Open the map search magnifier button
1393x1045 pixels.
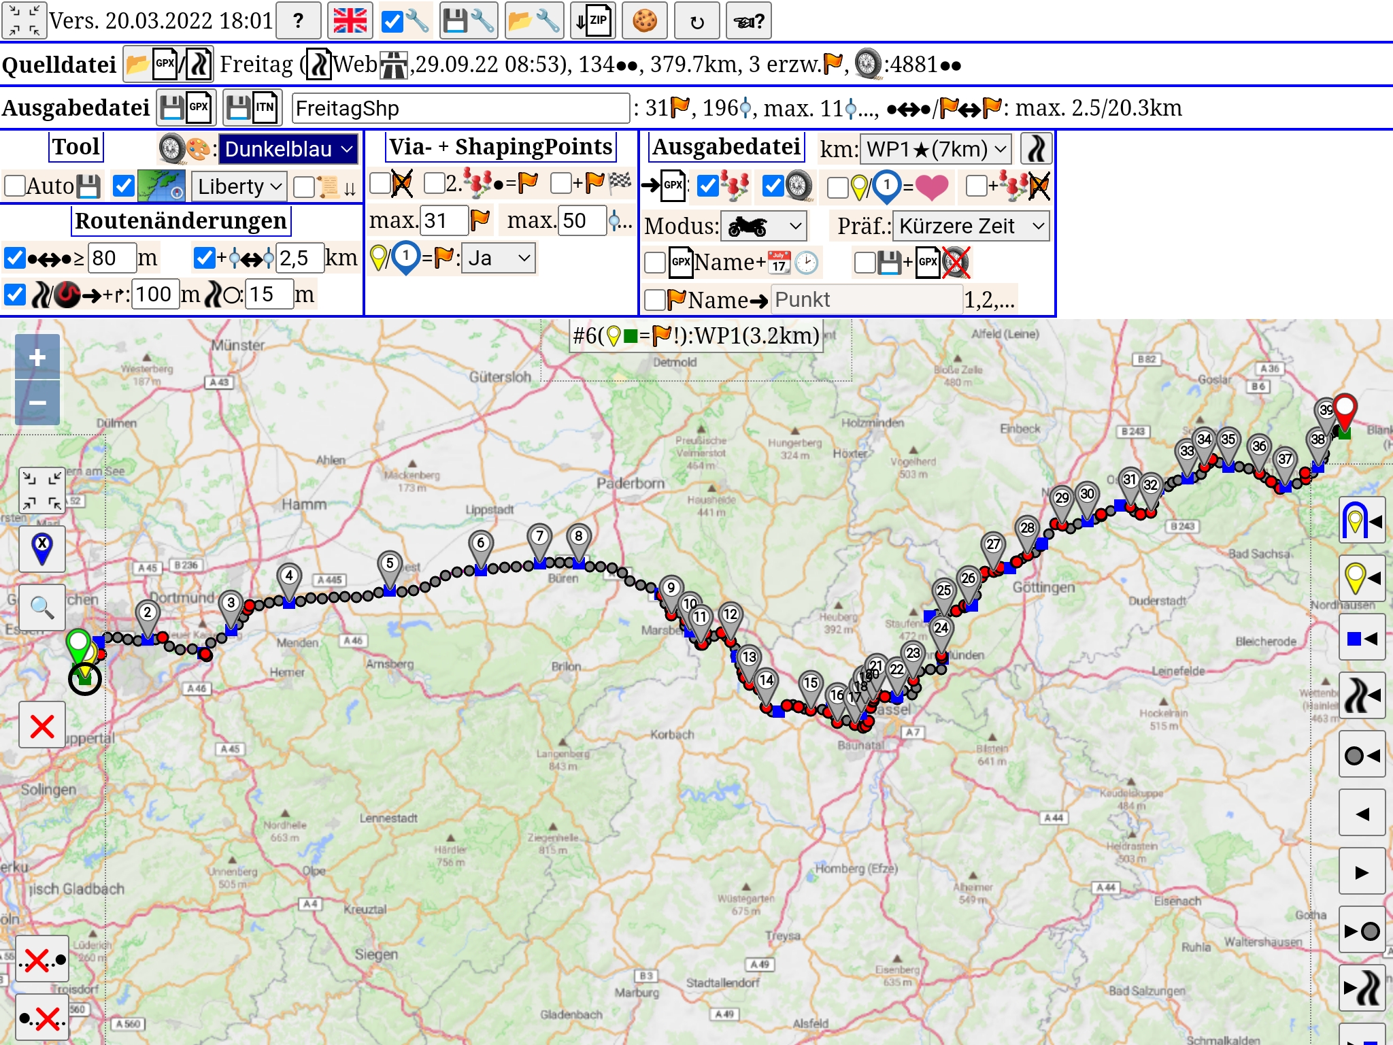42,607
